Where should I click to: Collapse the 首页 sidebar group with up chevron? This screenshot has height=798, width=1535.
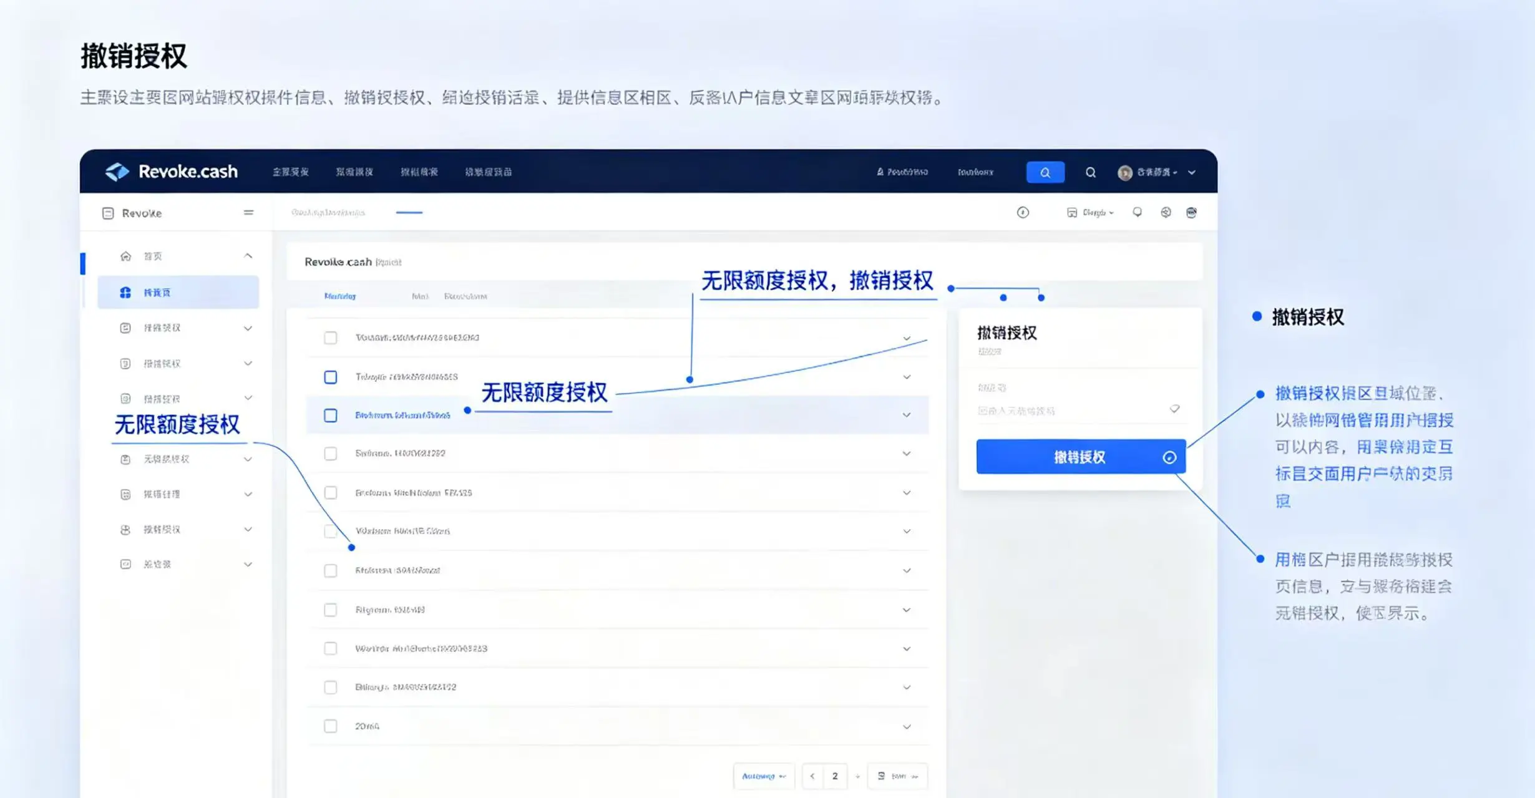click(248, 256)
